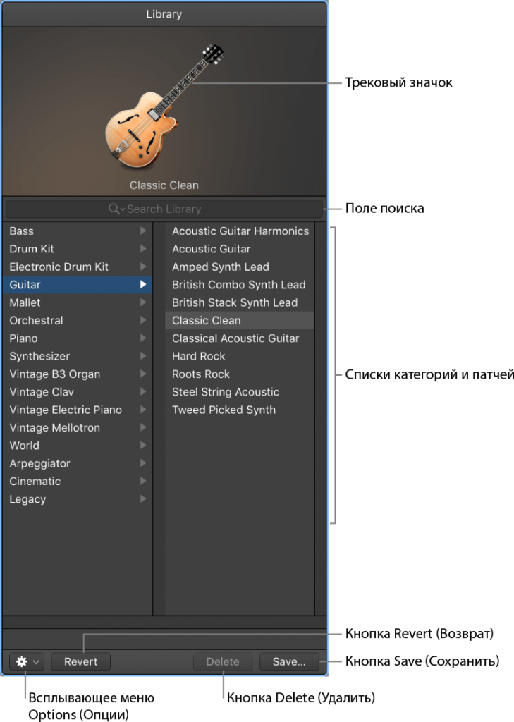
Task: Choose the Acoustic Guitar Harmonics patch
Action: [240, 231]
